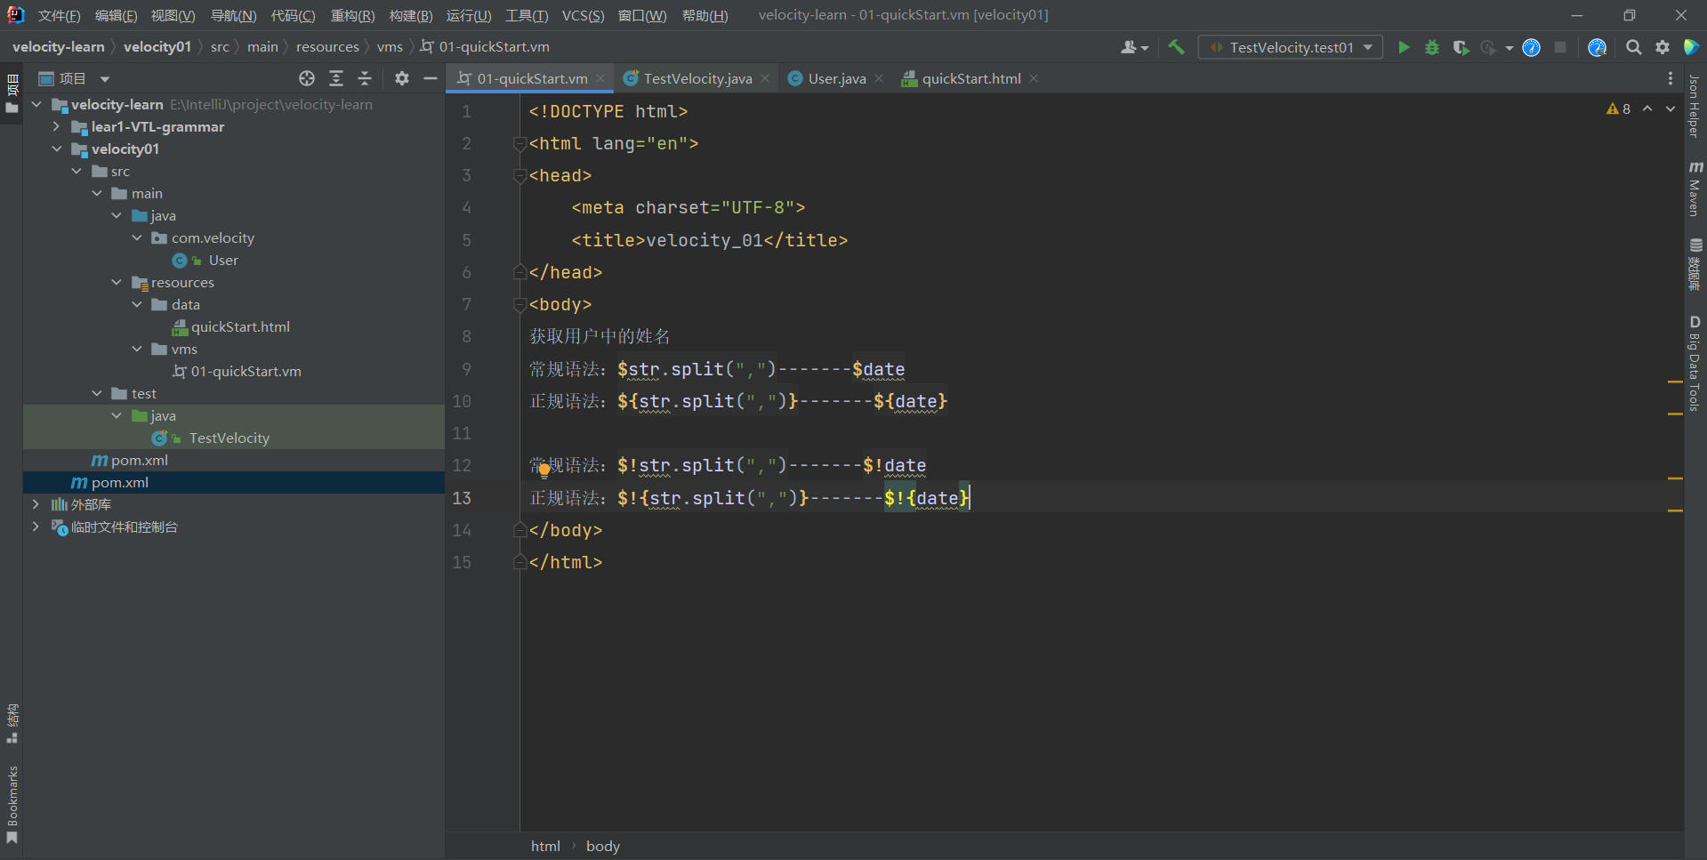Open the Maven tool window stripe
Viewport: 1707px width, 860px height.
[x=1695, y=189]
